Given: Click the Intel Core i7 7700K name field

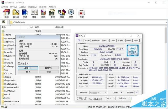Looking at the screenshot, I should 107,46.
